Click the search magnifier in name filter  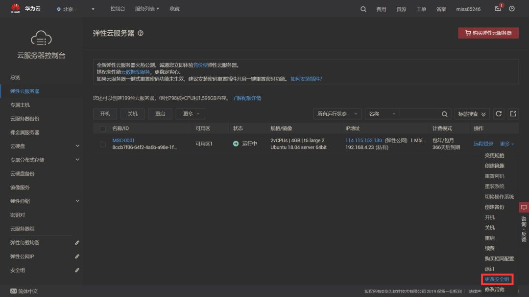(x=445, y=114)
